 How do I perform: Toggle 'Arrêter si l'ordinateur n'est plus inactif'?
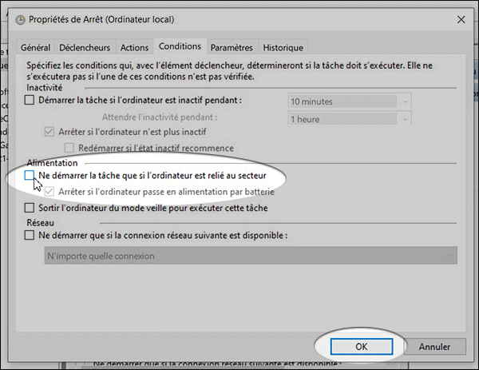(50, 132)
